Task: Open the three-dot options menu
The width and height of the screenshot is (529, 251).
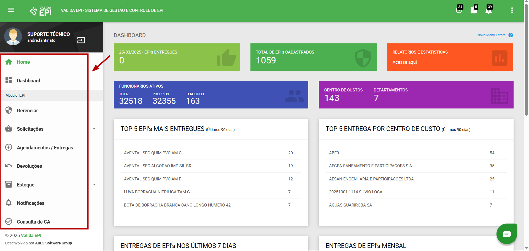Action: point(512,10)
